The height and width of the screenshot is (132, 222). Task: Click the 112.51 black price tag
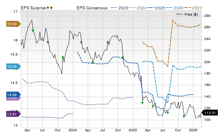(x=210, y=113)
